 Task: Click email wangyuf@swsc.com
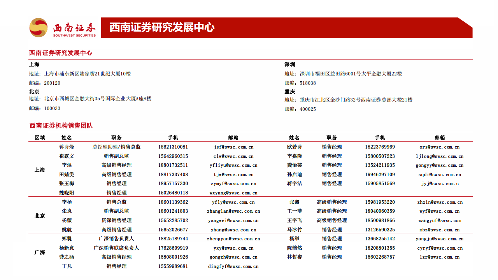[x=440, y=220]
